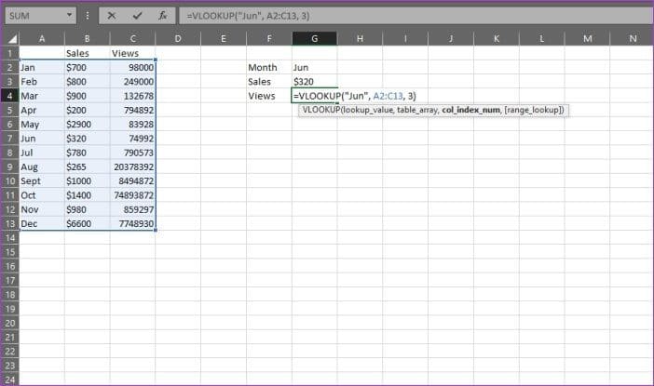Click the Select All corner triangle
Screen dimensions: 654x386
point(12,39)
